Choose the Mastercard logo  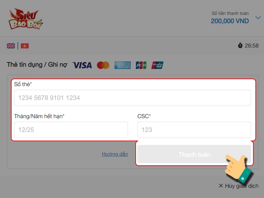103,65
